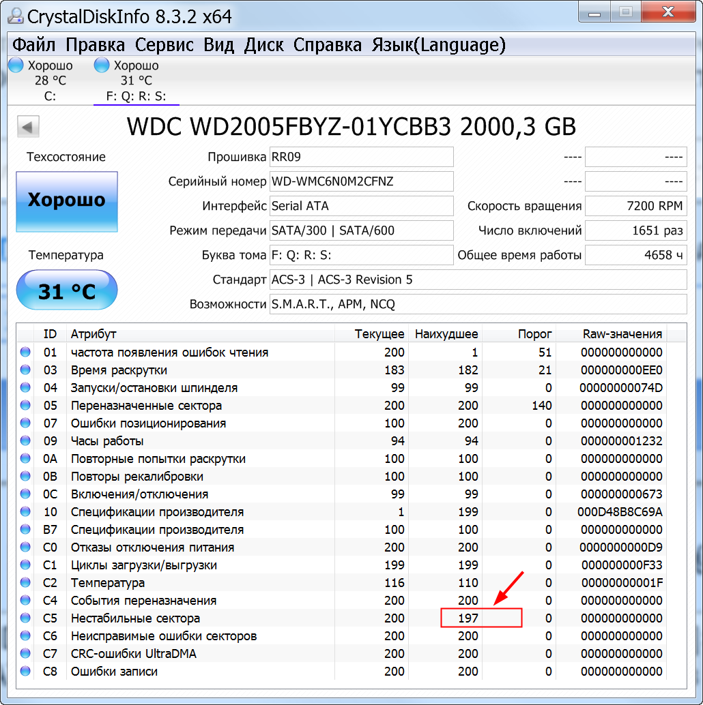Click the ID column header
Screen dimensions: 703x705
[50, 333]
